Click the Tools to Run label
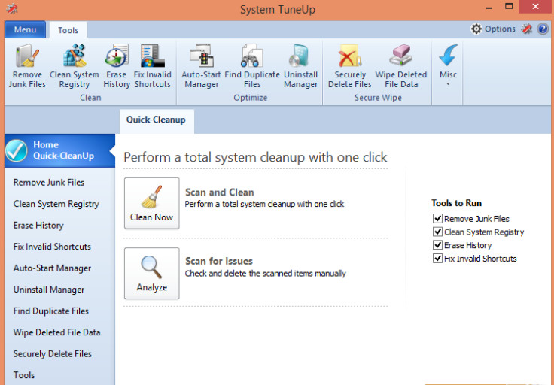The height and width of the screenshot is (385, 554). click(456, 203)
